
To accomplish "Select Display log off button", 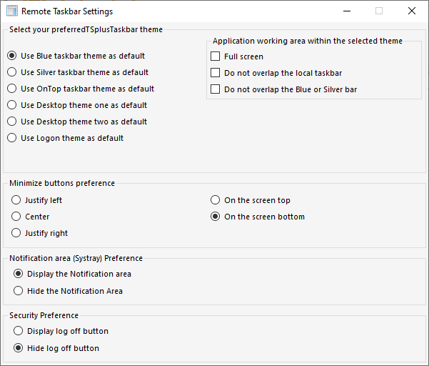I will click(19, 331).
